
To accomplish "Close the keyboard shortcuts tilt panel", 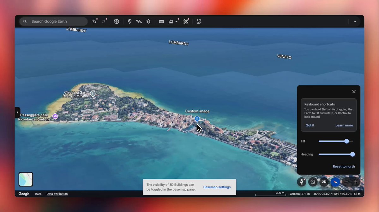I will tap(354, 92).
